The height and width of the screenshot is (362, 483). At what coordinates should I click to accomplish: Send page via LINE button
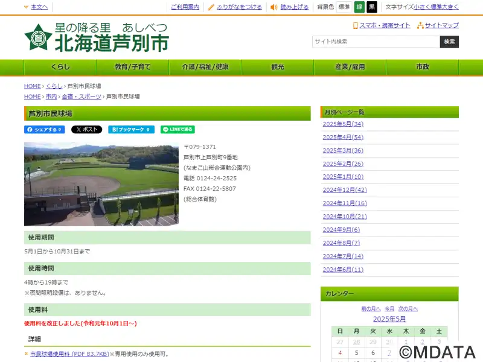178,130
